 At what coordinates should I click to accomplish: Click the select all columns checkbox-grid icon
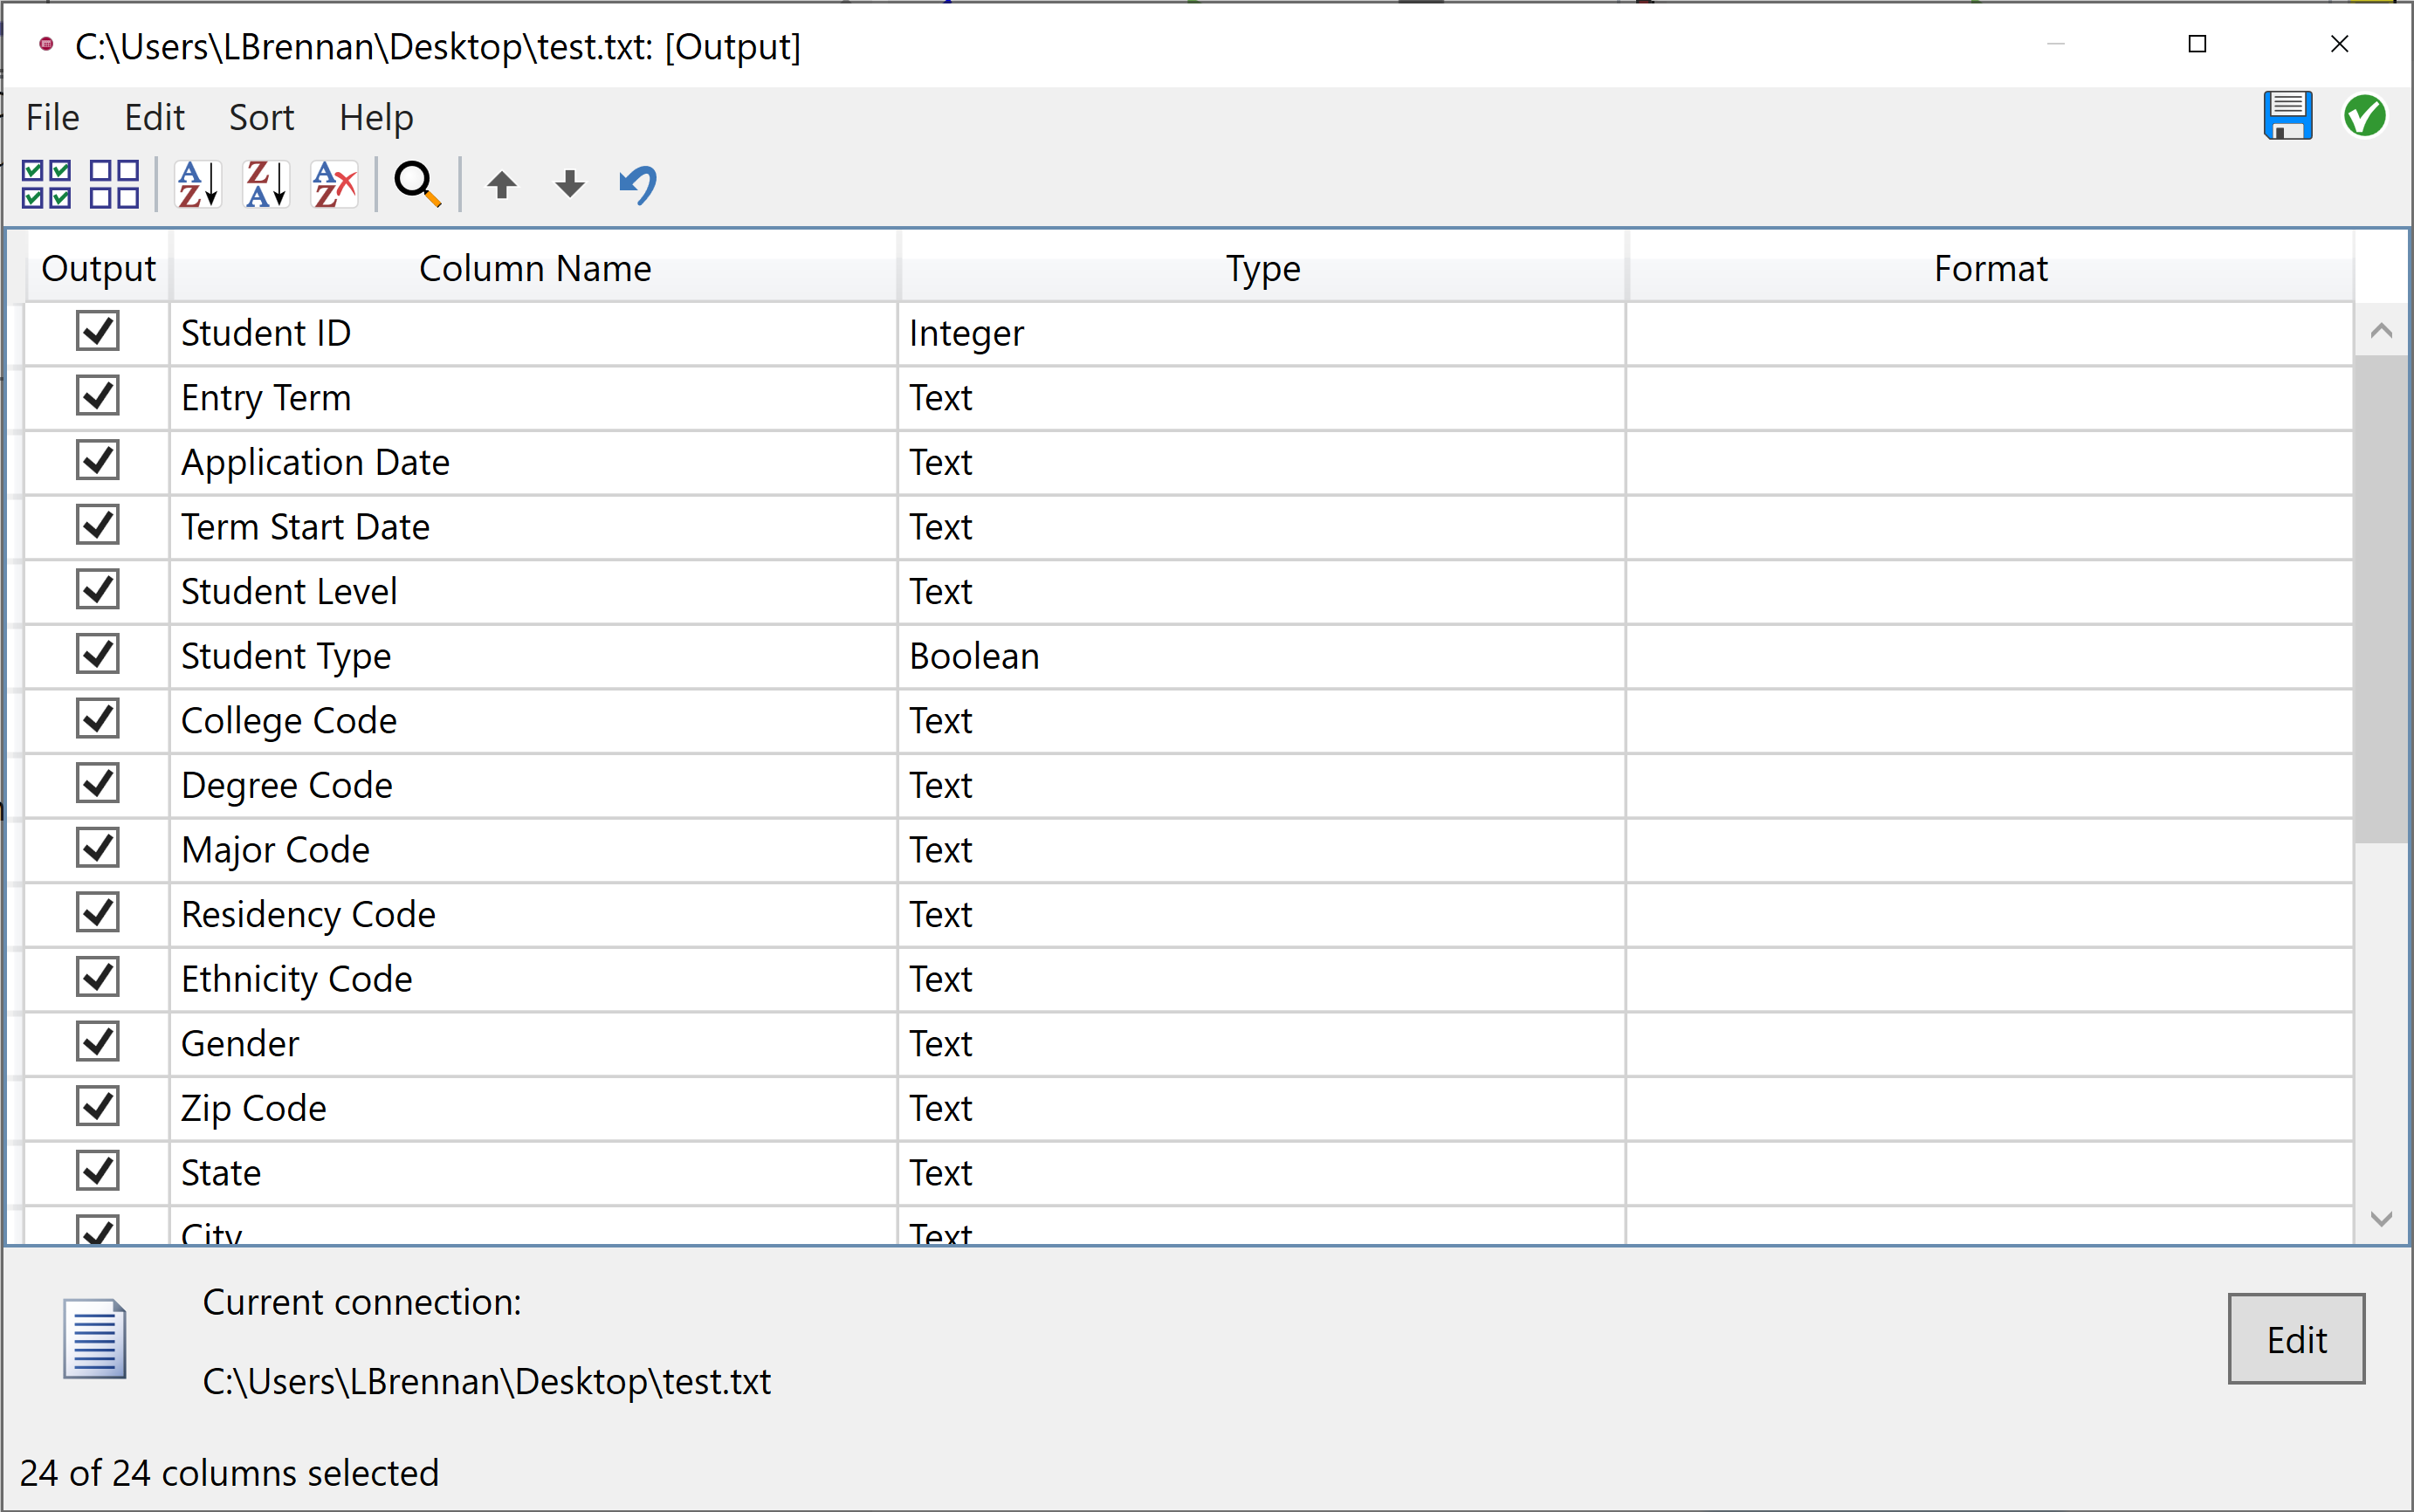point(46,184)
